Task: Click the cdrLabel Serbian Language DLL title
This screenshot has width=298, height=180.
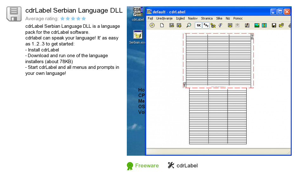Action: (x=74, y=10)
